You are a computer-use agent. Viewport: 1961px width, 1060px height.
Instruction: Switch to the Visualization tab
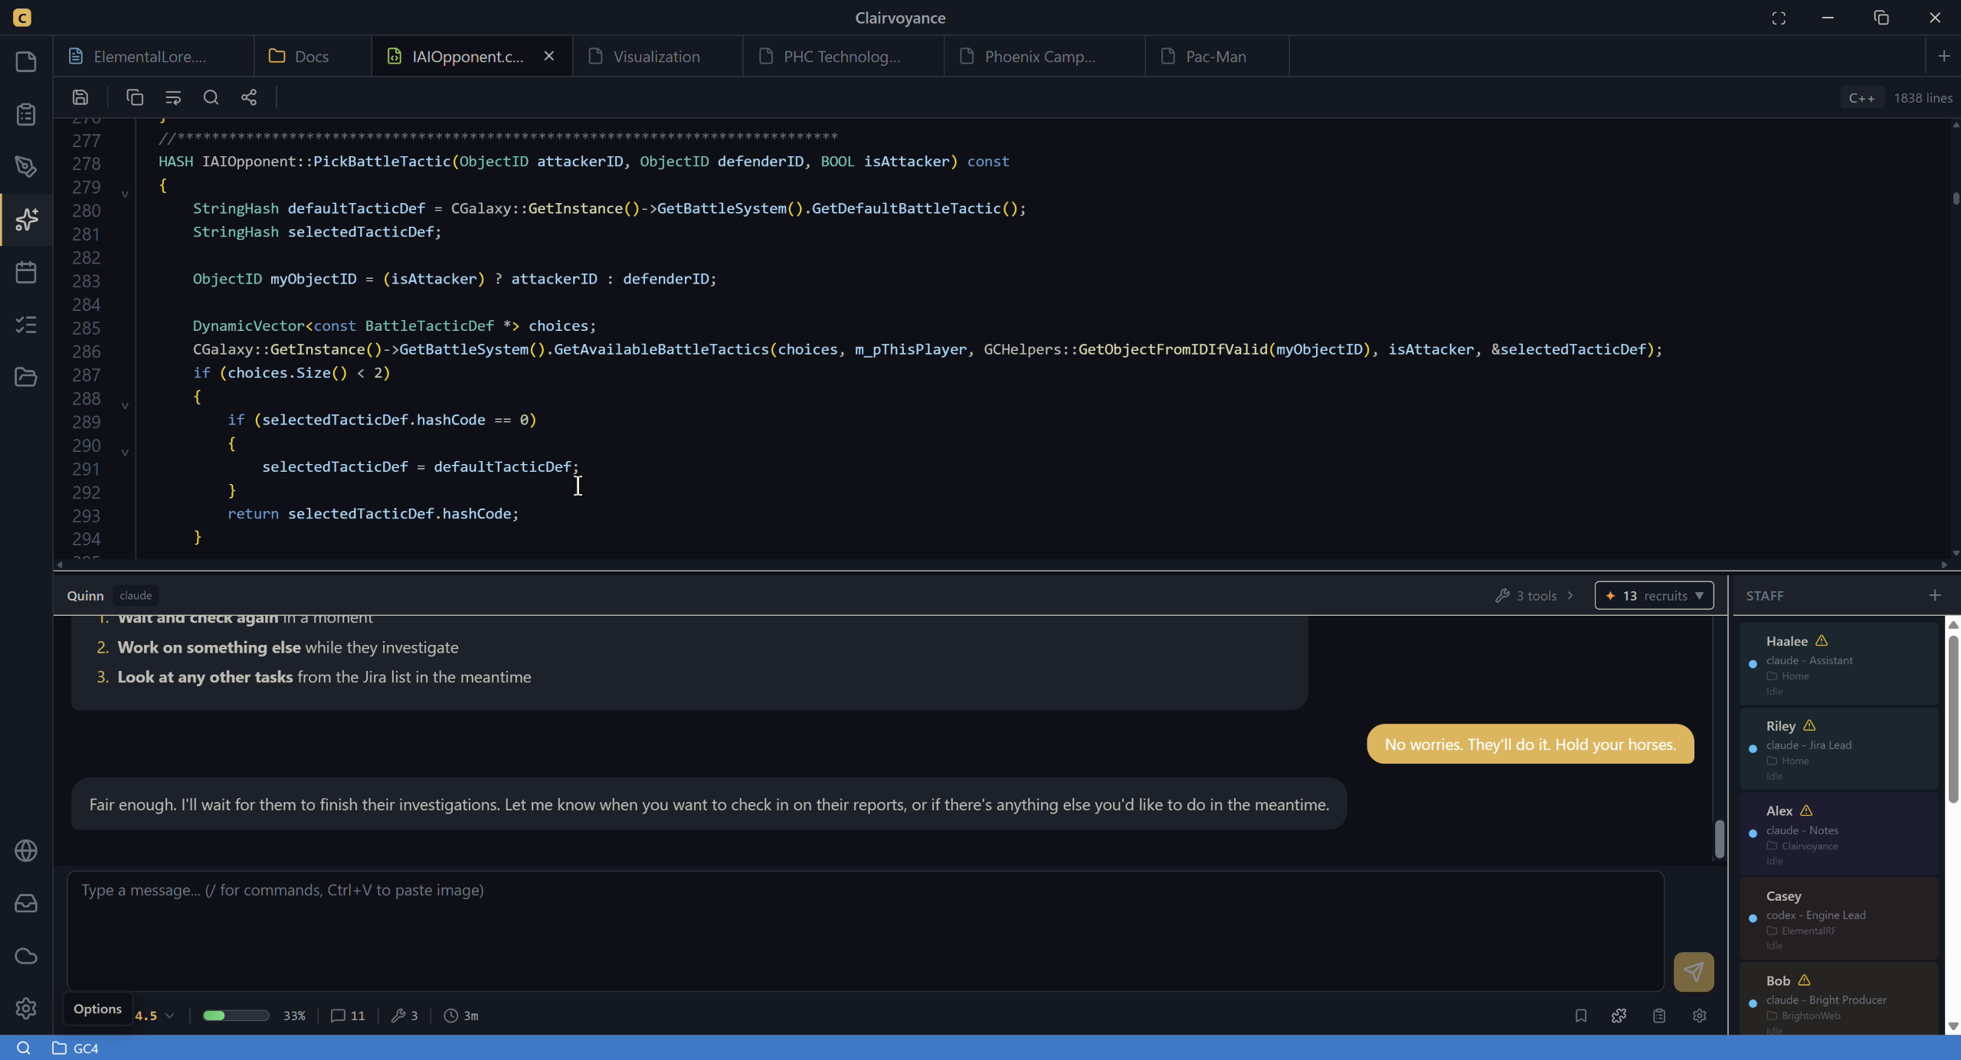(656, 57)
